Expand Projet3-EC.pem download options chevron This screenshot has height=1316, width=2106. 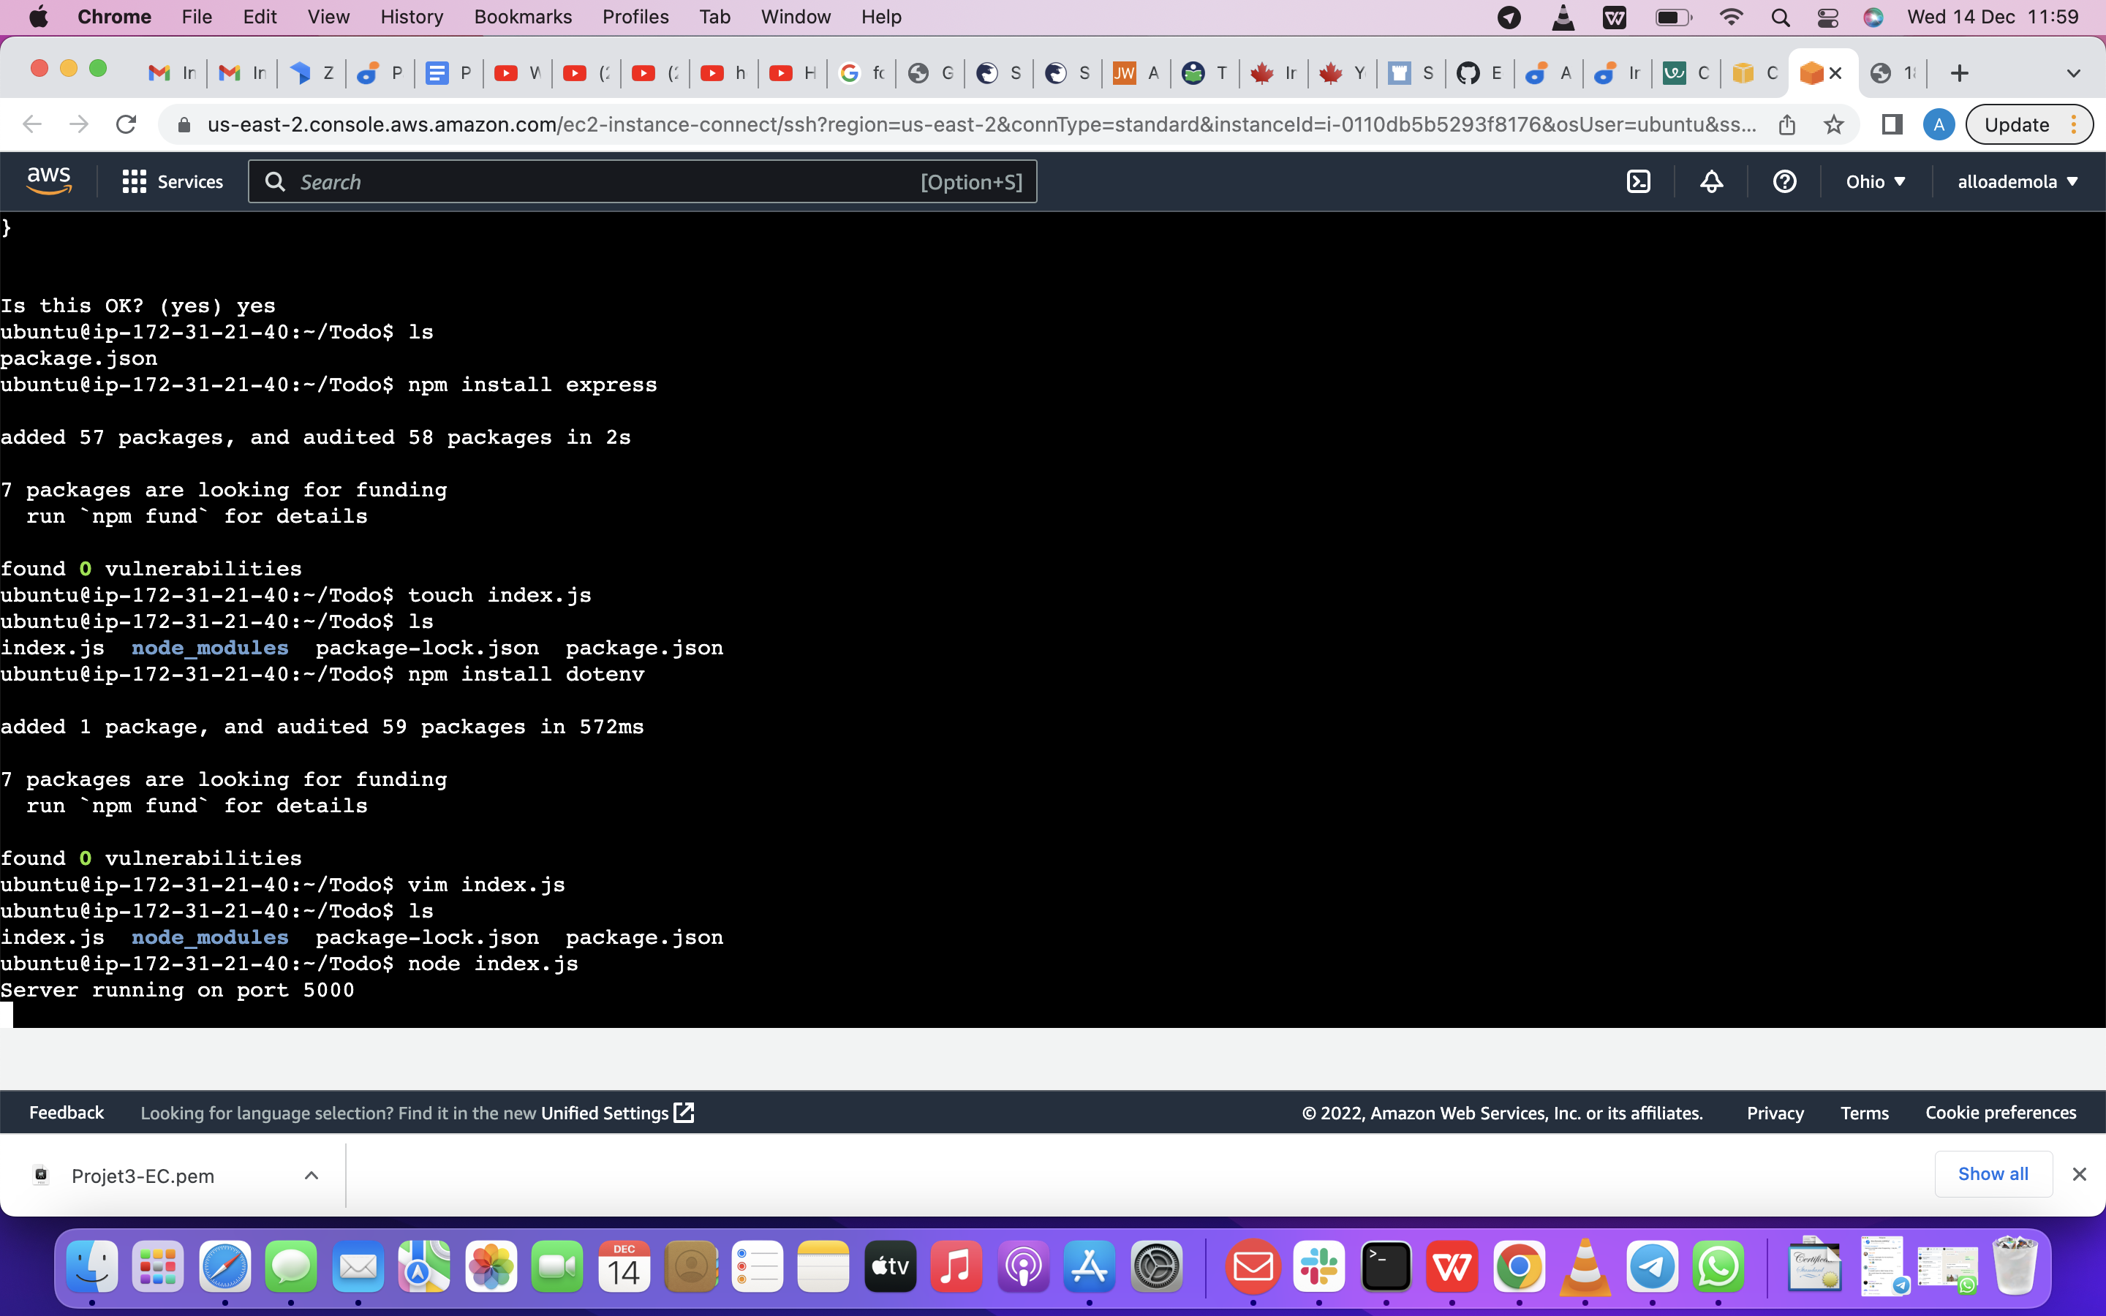point(311,1175)
